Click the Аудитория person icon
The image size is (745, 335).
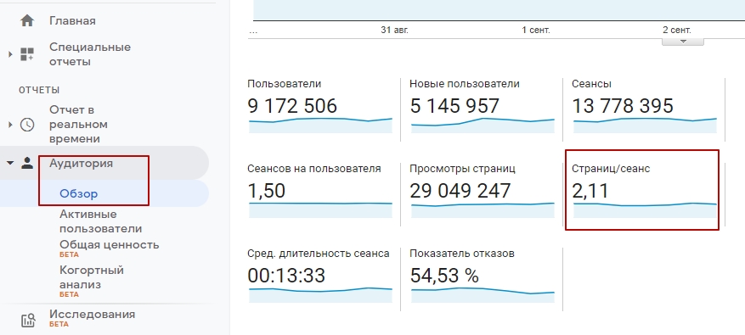pos(27,163)
